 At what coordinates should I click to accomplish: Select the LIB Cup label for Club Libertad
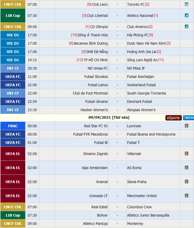[x=13, y=16]
